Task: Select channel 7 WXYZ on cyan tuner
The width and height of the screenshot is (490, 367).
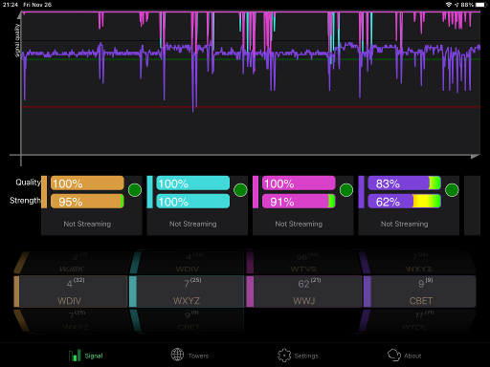Action: click(187, 291)
